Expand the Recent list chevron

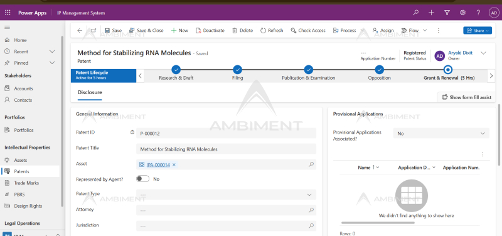pyautogui.click(x=53, y=51)
